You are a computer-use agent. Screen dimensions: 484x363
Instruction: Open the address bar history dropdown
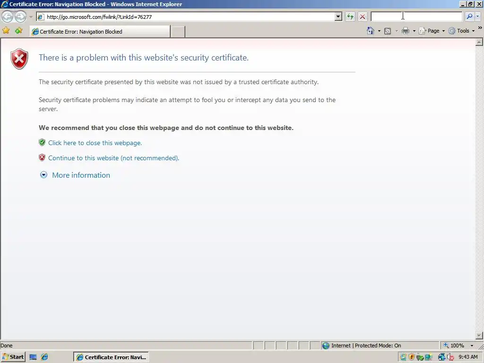[x=338, y=17]
